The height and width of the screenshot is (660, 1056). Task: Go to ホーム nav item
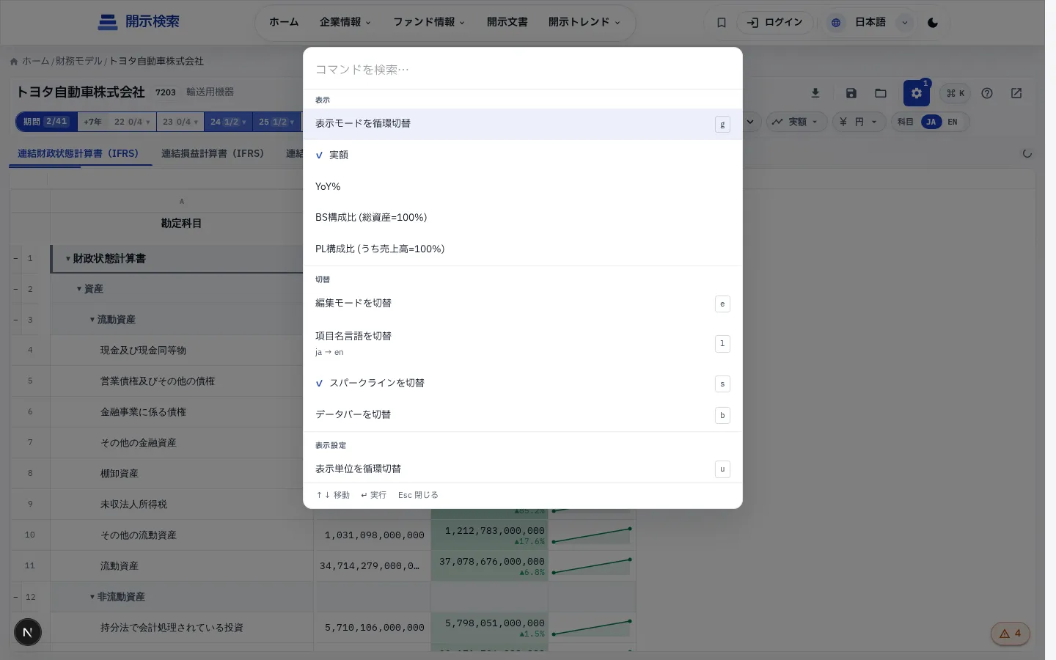pyautogui.click(x=284, y=22)
